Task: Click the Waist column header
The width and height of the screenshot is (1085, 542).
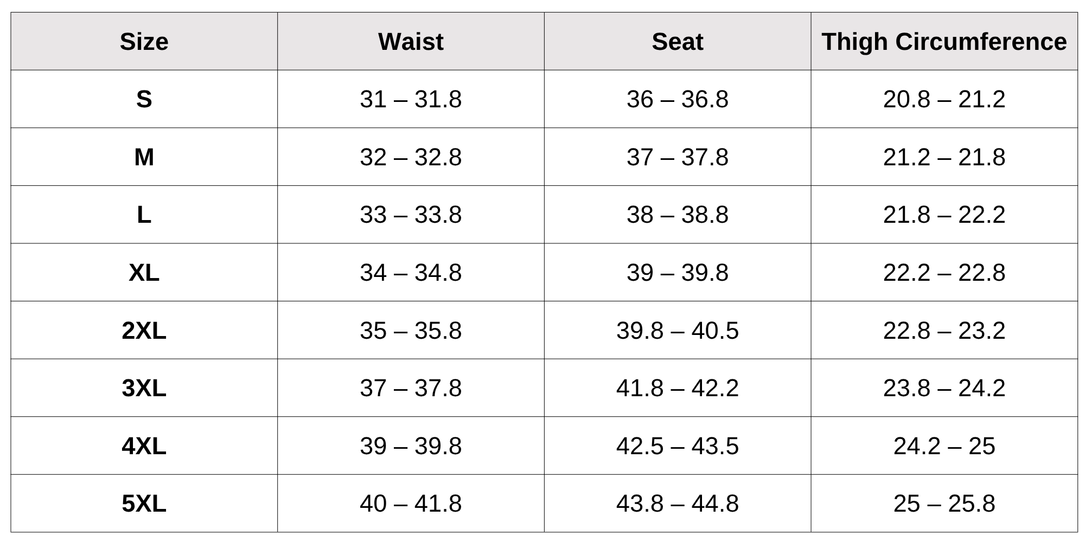Action: coord(411,42)
